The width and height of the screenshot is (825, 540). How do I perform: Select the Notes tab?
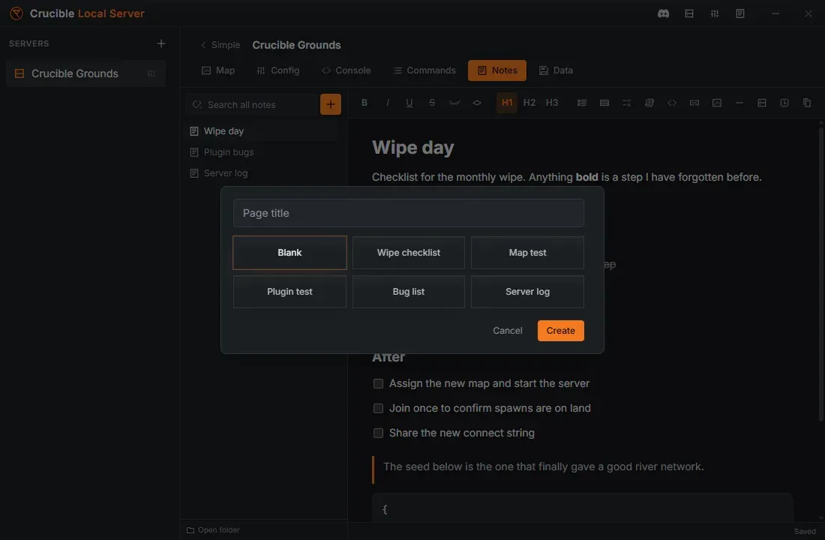coord(497,70)
